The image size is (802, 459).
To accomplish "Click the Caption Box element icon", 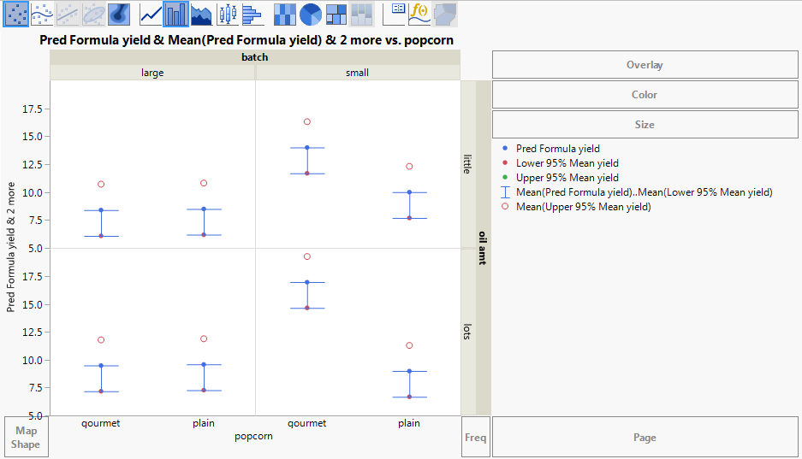I will [x=395, y=14].
